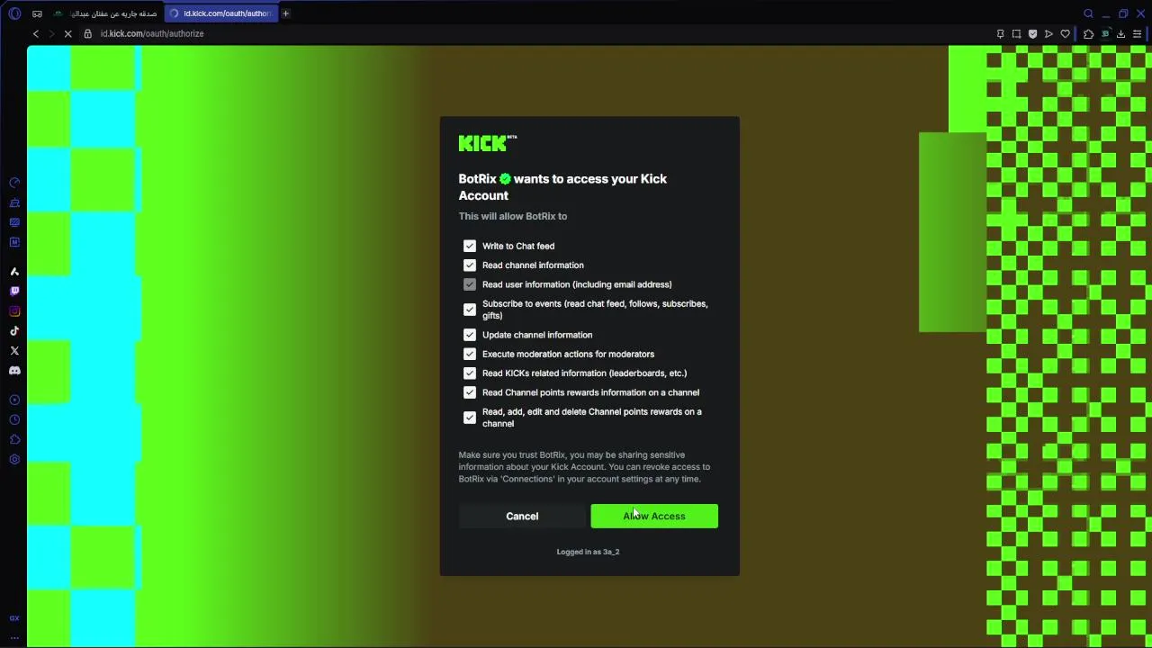Uncheck Read channel information

[470, 265]
